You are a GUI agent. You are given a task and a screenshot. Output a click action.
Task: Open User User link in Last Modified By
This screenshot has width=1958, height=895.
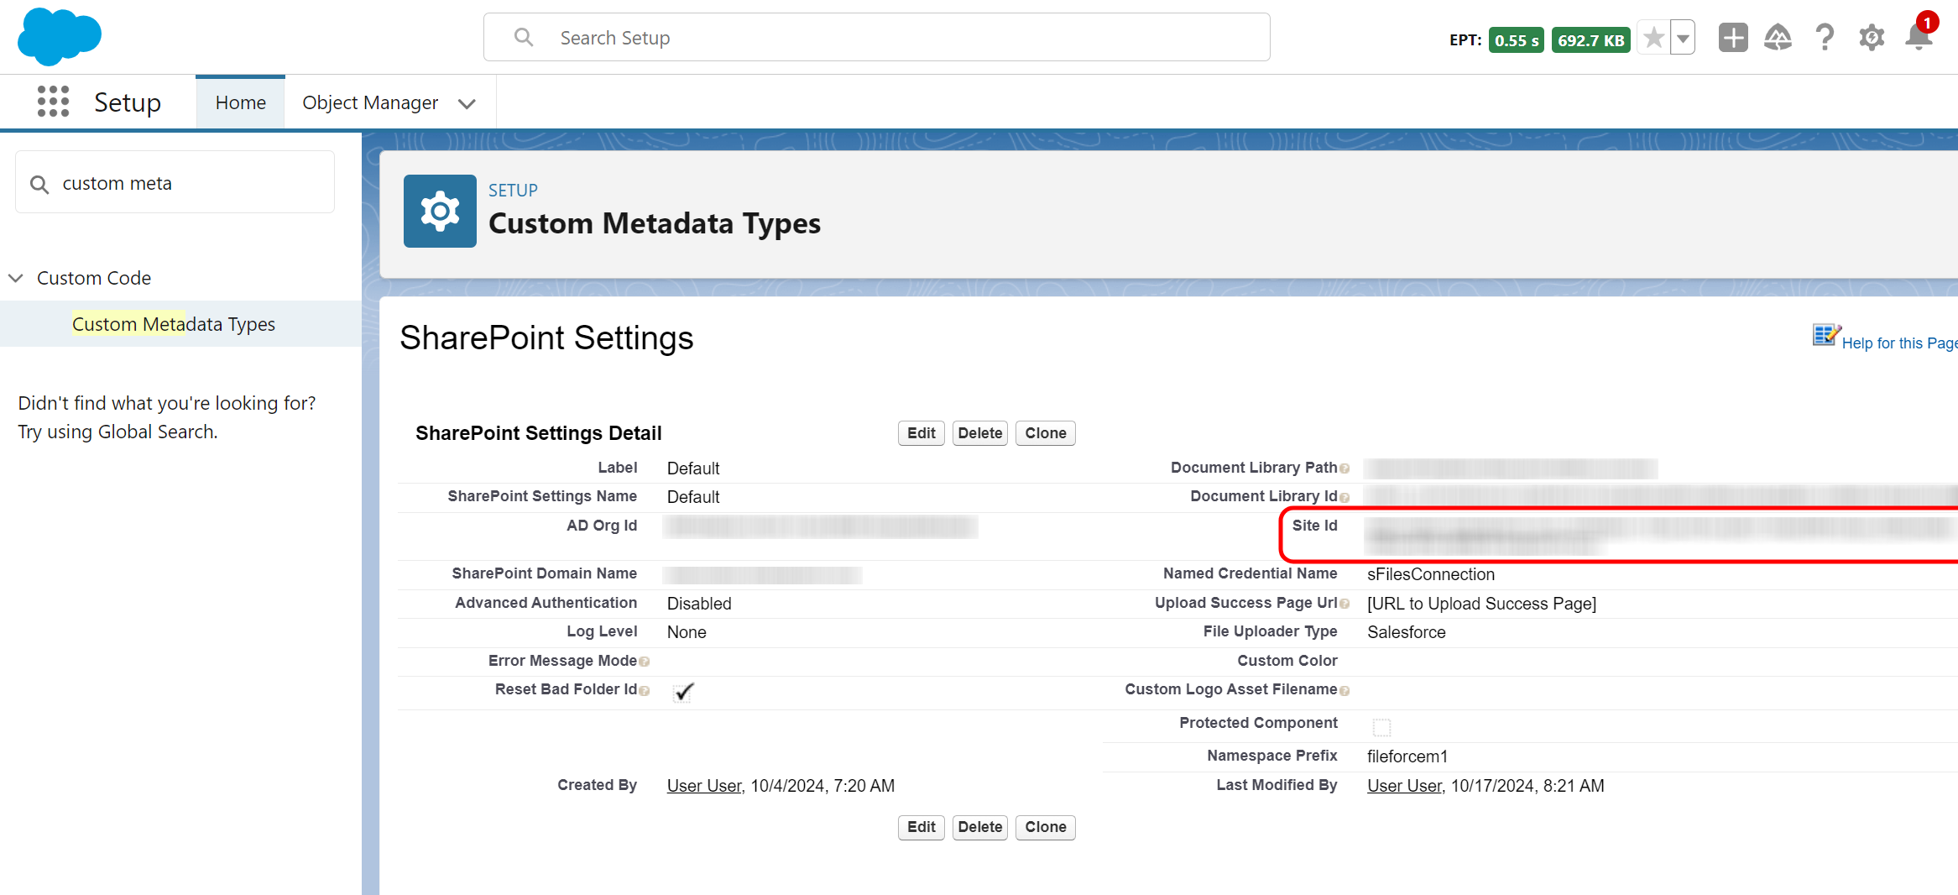(1405, 786)
